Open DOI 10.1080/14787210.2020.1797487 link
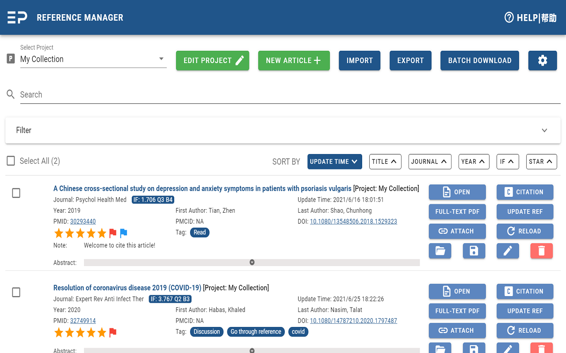 point(353,321)
